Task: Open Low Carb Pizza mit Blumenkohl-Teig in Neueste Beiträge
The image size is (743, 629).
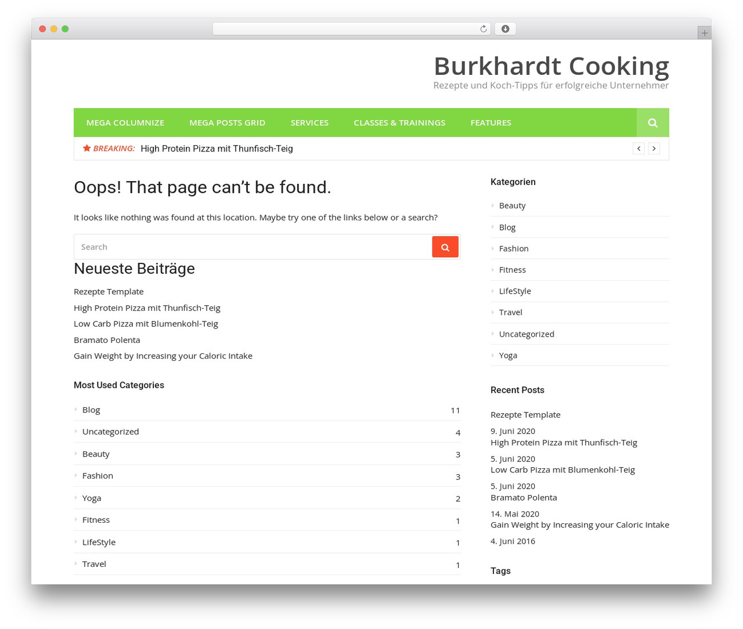Action: pyautogui.click(x=146, y=324)
